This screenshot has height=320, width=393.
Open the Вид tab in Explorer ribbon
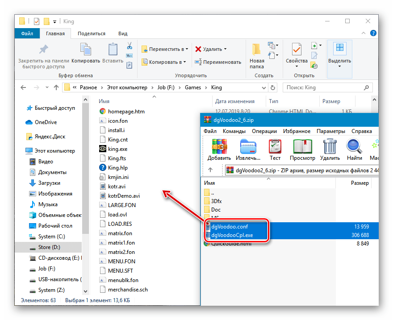[x=123, y=33]
